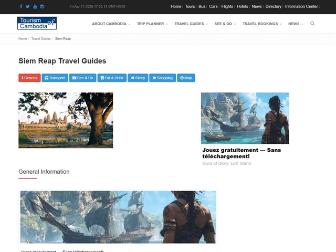Open the Twitter social icon
This screenshot has height=252, width=336.
[28, 6]
